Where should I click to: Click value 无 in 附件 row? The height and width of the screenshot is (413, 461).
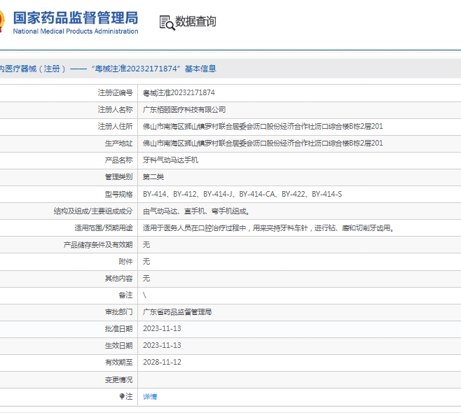pyautogui.click(x=146, y=261)
